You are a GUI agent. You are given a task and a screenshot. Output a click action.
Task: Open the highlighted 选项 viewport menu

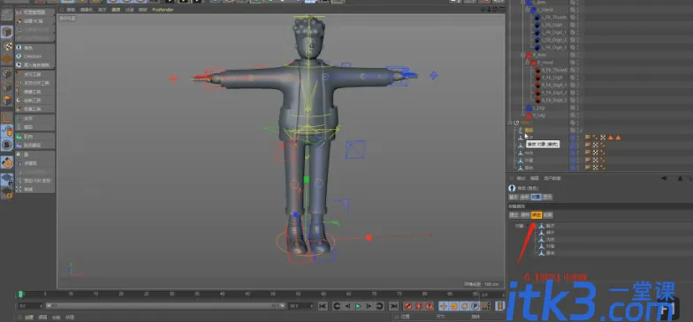[x=116, y=9]
